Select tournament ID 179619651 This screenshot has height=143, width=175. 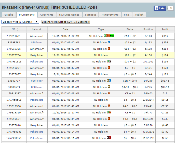coord(14,36)
